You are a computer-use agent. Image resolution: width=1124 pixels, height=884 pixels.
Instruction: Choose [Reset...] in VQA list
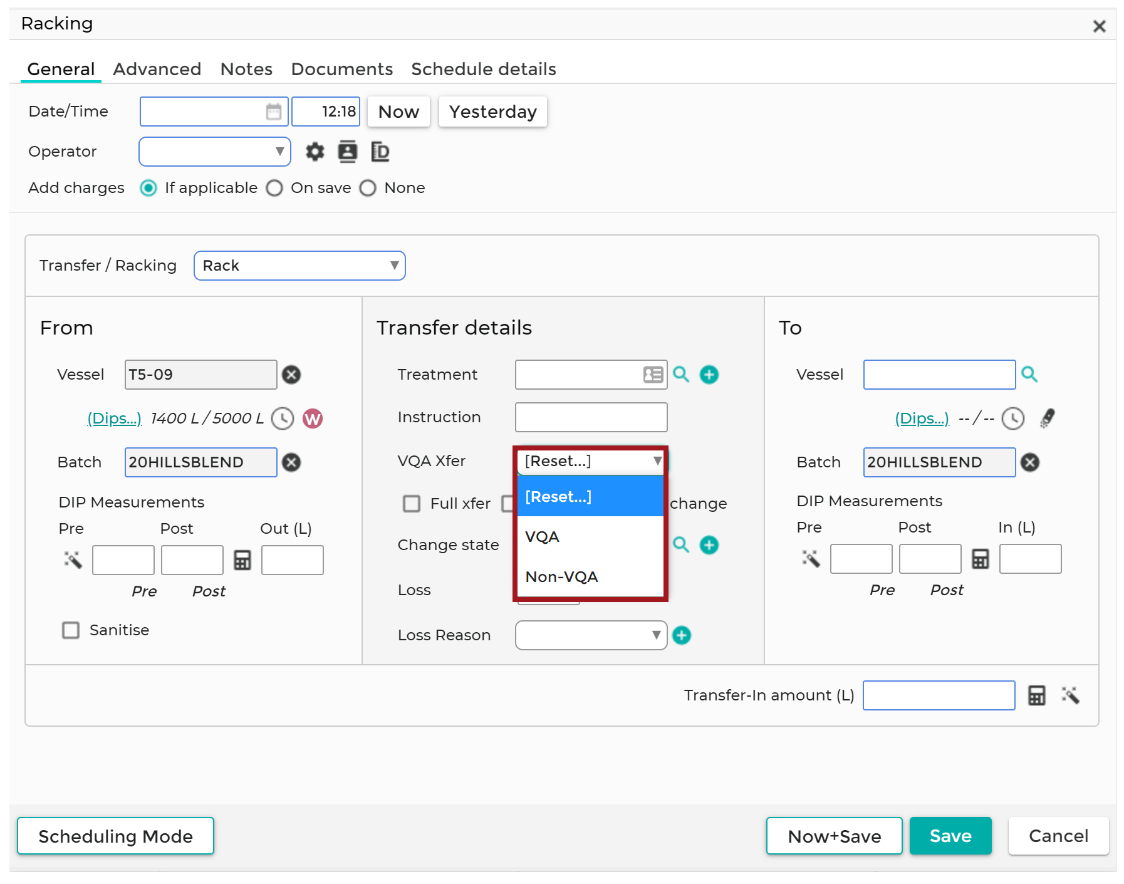point(590,496)
